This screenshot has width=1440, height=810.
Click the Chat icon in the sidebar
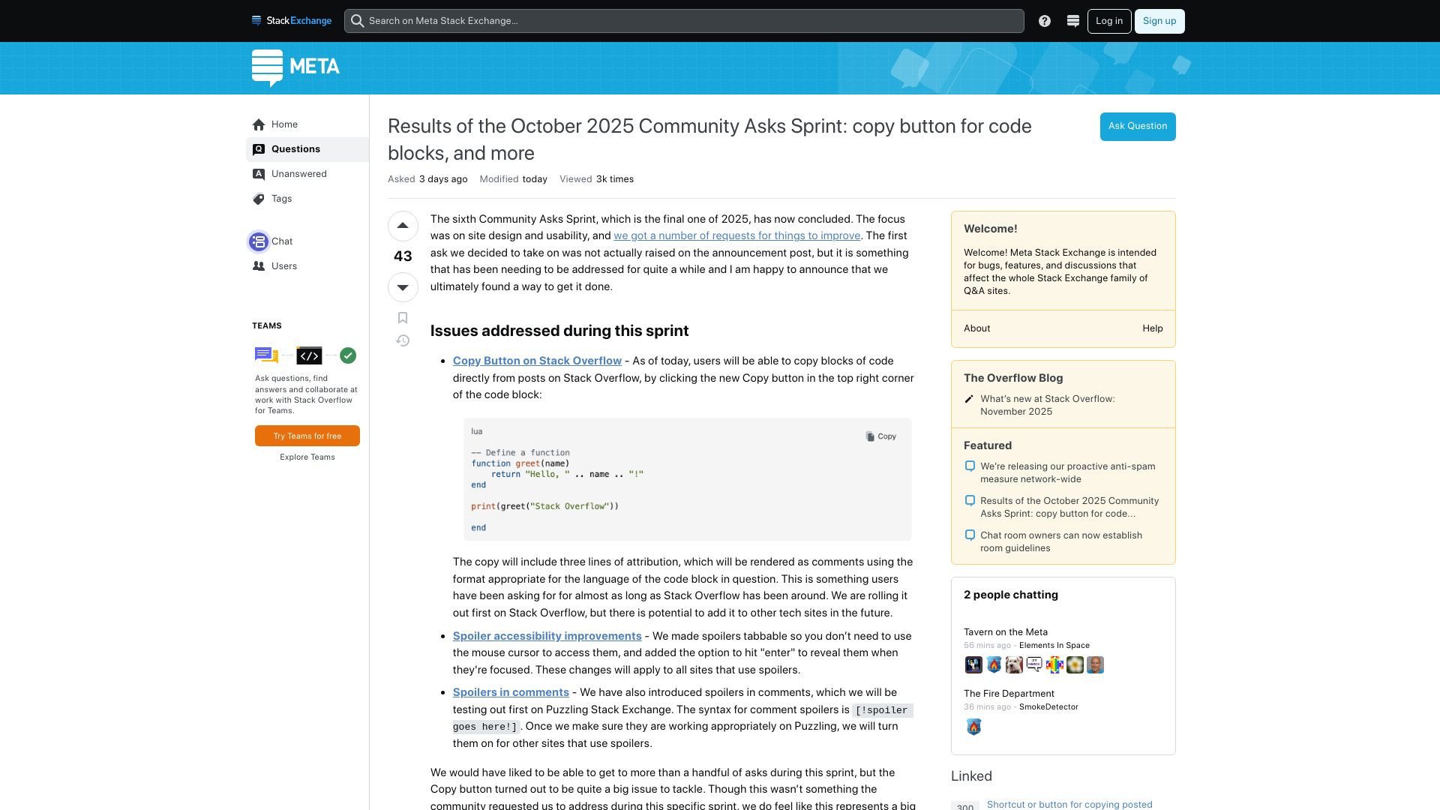coord(259,241)
